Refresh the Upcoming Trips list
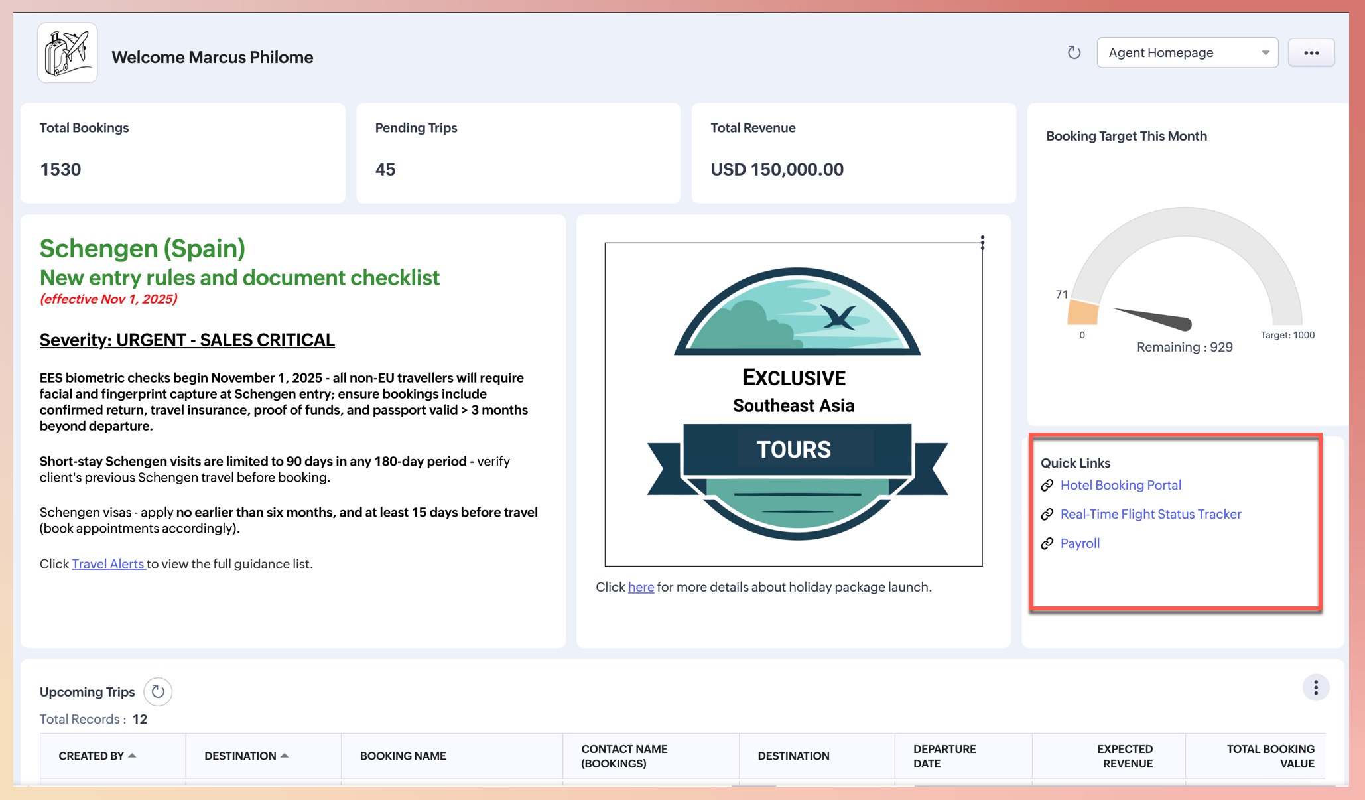1365x800 pixels. point(158,691)
